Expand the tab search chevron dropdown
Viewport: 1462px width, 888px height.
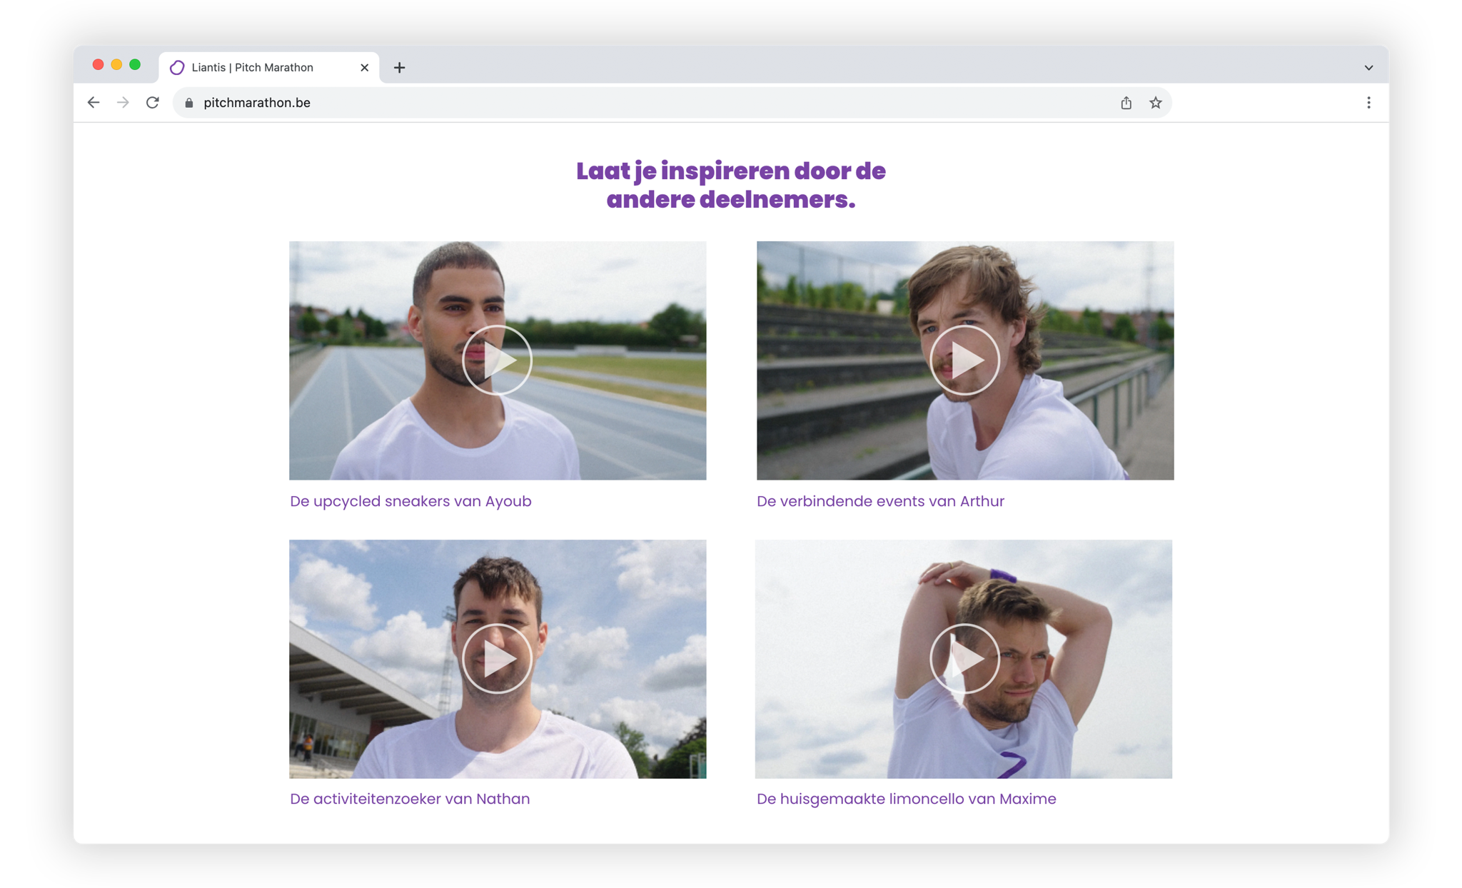1368,68
